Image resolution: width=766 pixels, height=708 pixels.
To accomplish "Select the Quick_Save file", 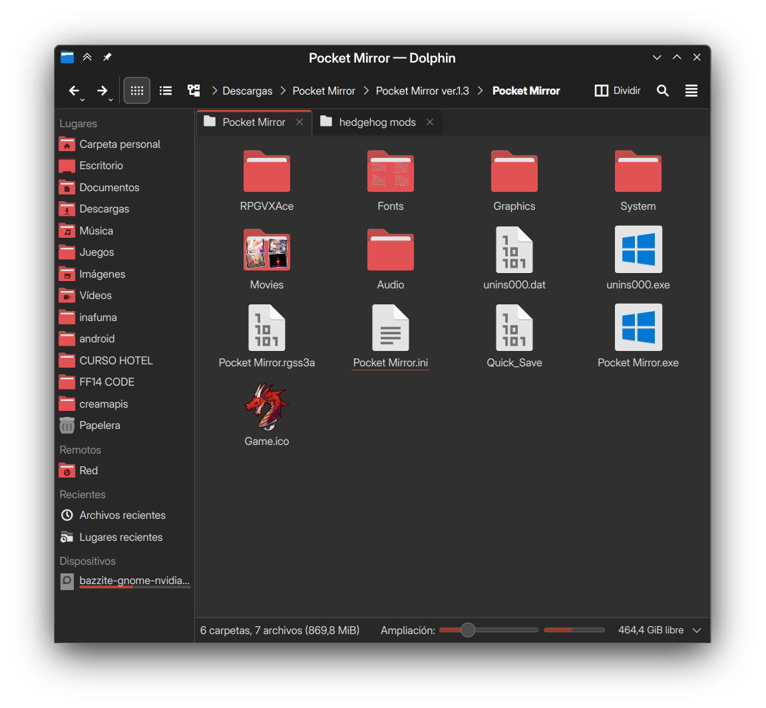I will coord(514,337).
